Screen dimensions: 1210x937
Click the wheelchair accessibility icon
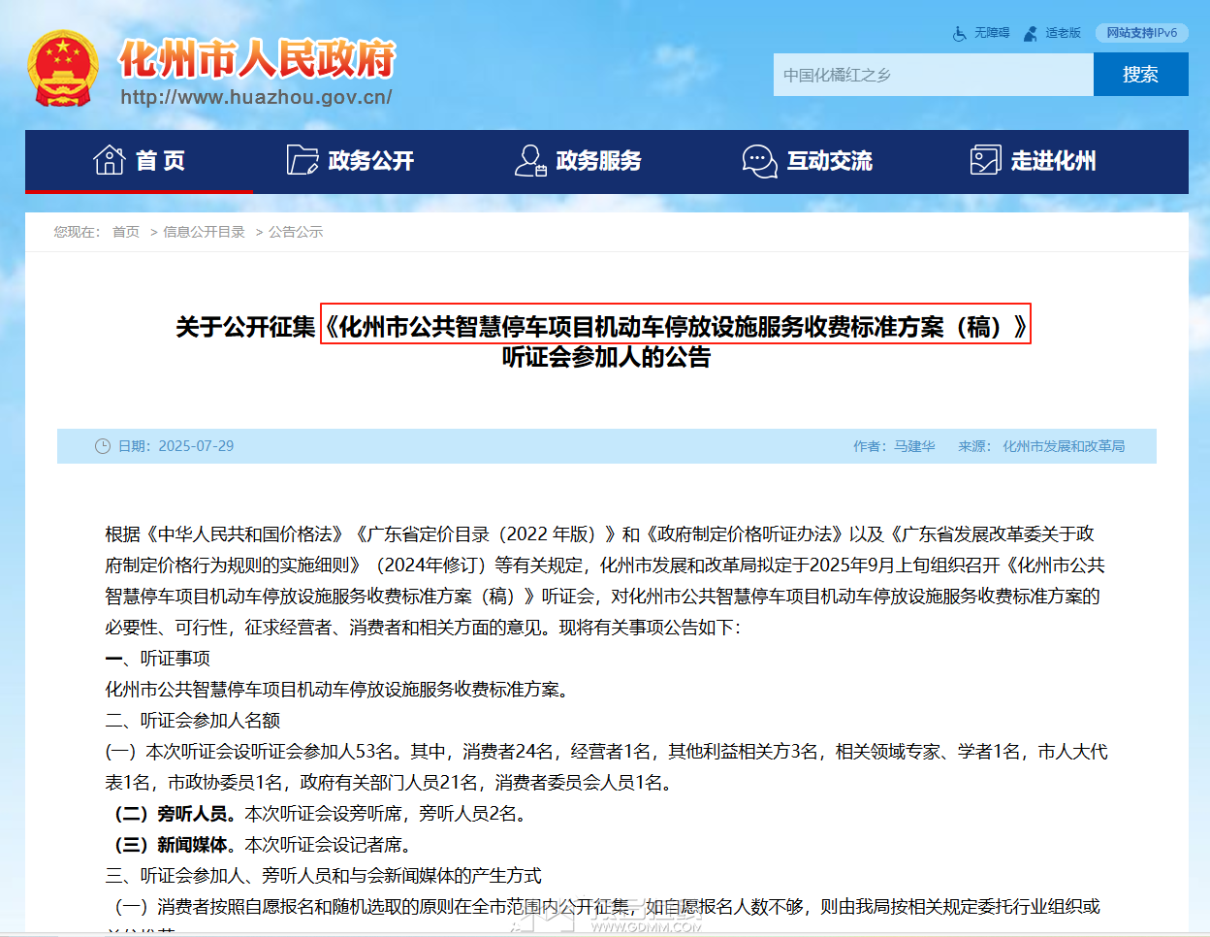(x=960, y=33)
